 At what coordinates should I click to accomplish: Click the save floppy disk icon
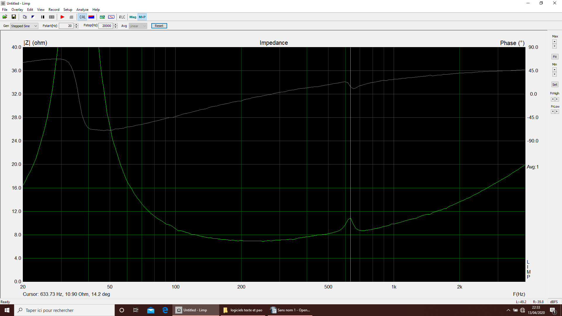(14, 17)
